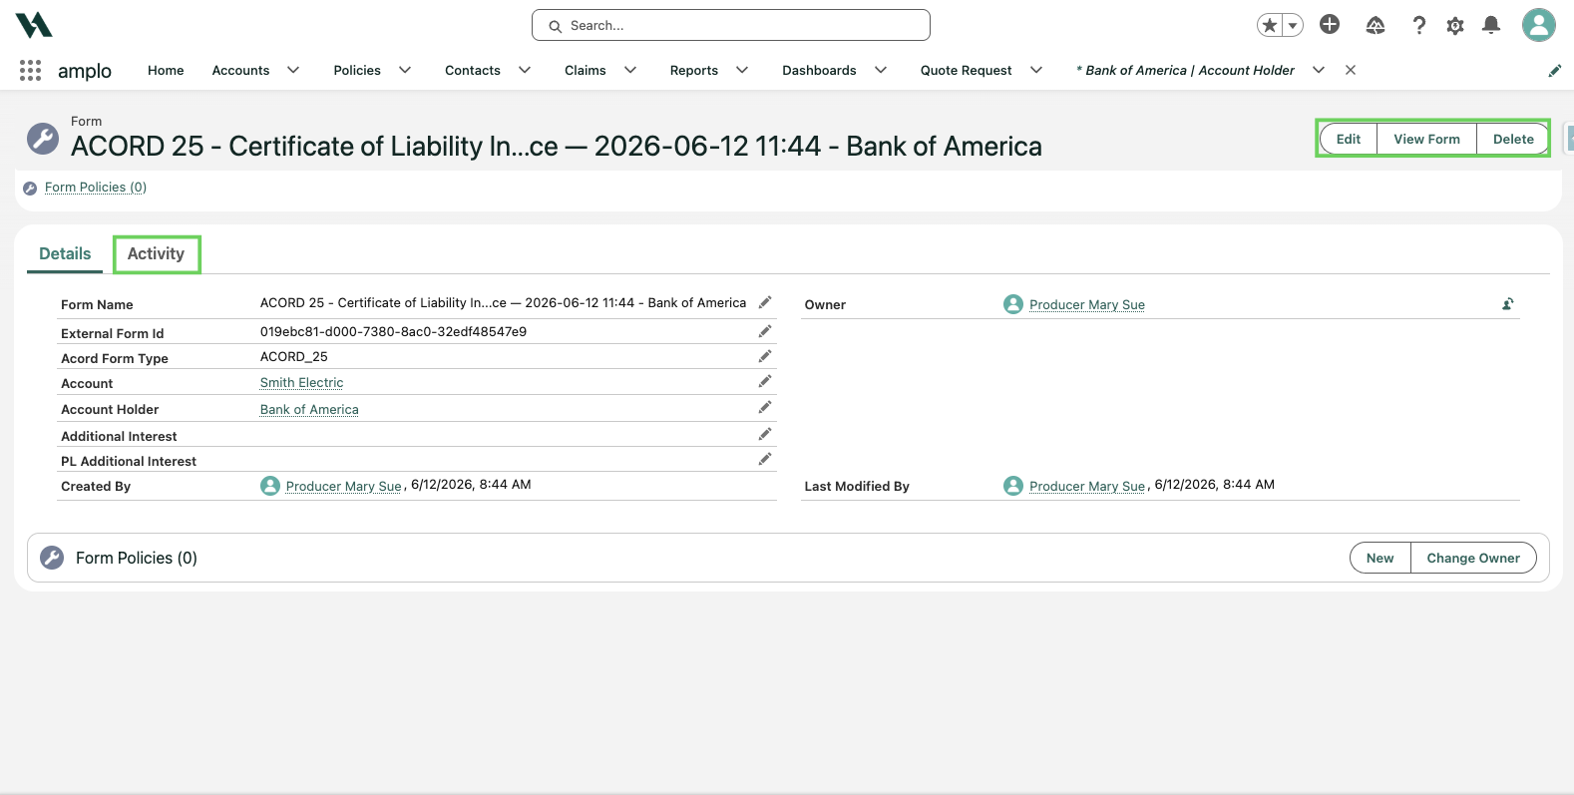Show notifications bell

tap(1491, 25)
